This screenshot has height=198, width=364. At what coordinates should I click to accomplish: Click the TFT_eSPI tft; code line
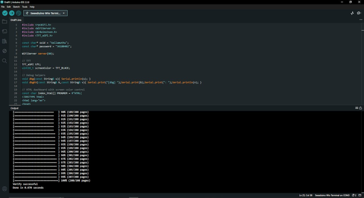(31, 65)
